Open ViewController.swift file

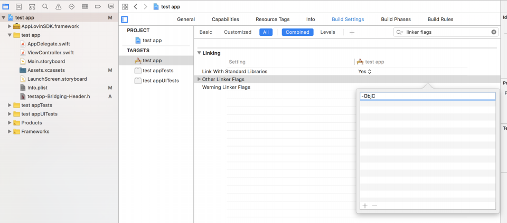point(51,53)
